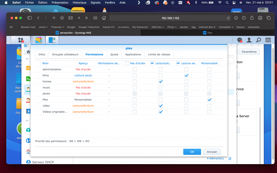This screenshot has height=173, width=277.
Task: Click Safari share icon
Action: tap(252, 18)
